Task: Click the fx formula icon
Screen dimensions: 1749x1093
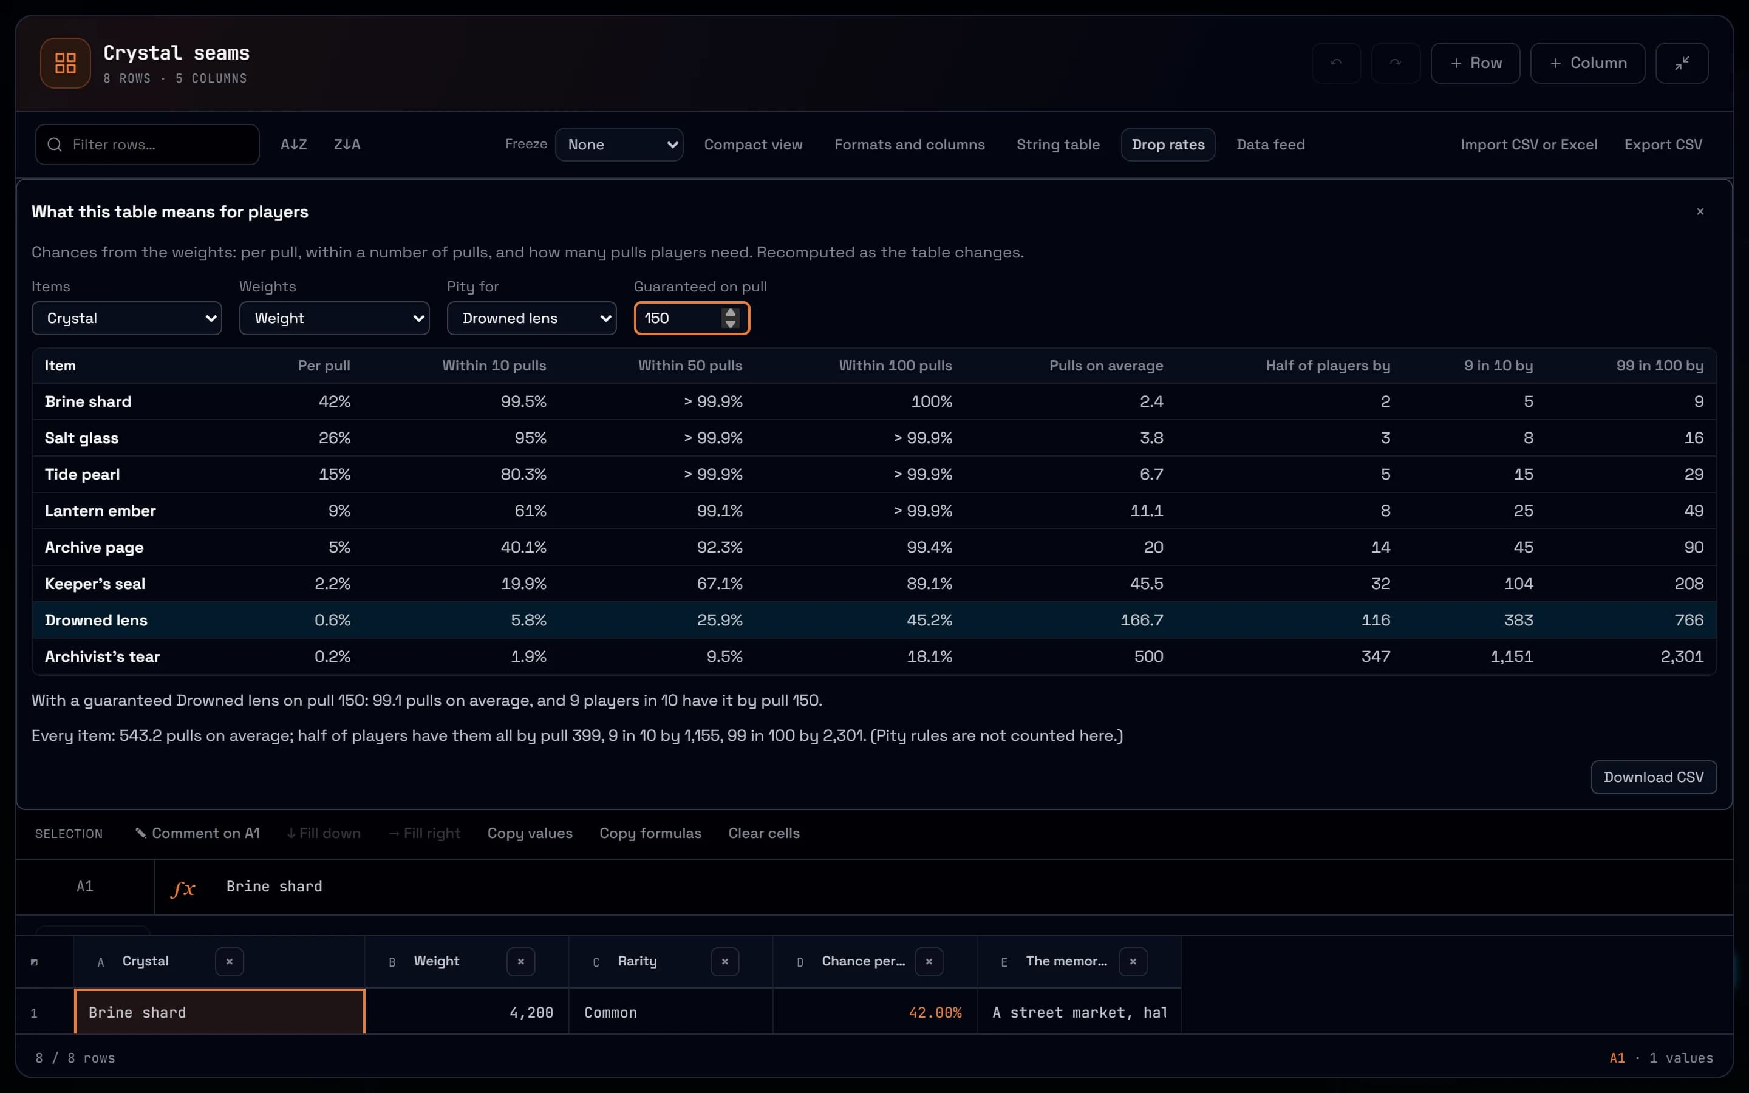Action: 182,887
